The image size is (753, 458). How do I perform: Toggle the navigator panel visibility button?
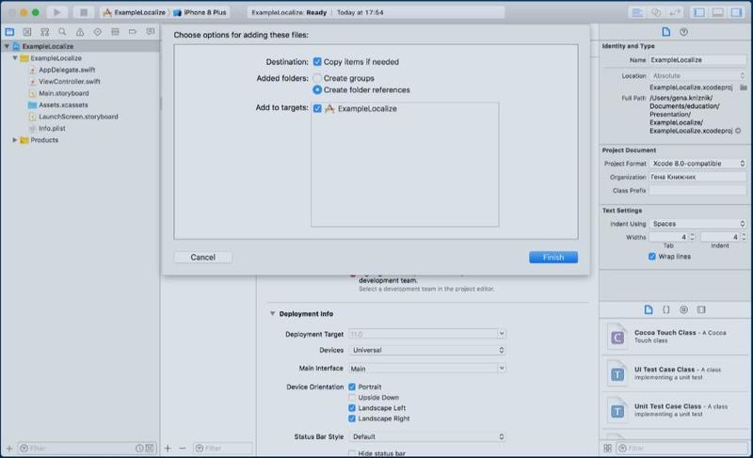[x=698, y=12]
